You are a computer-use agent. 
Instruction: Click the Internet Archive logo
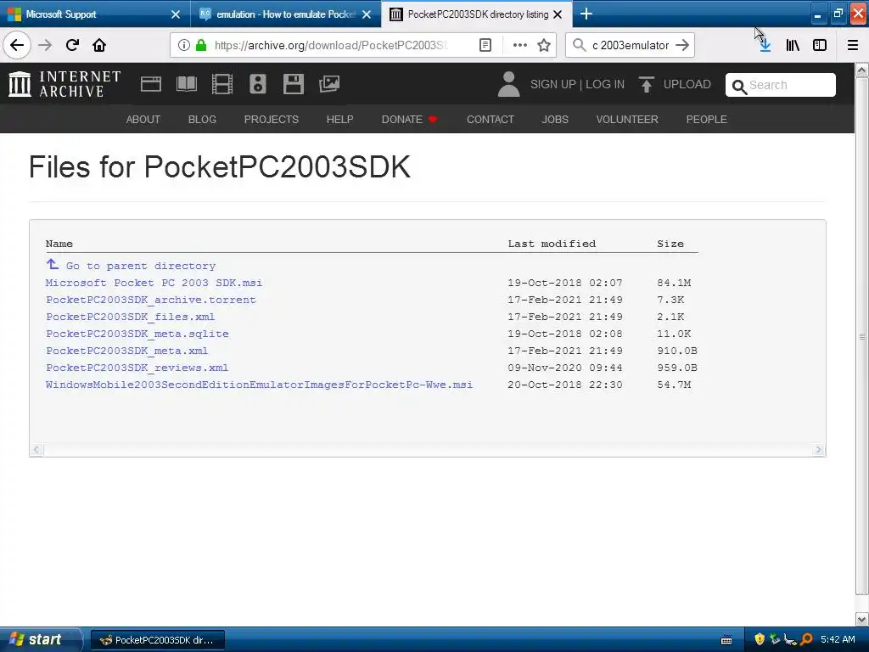[64, 84]
